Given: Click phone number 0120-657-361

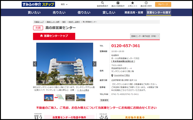Looking at the screenshot, I should pos(126,46).
